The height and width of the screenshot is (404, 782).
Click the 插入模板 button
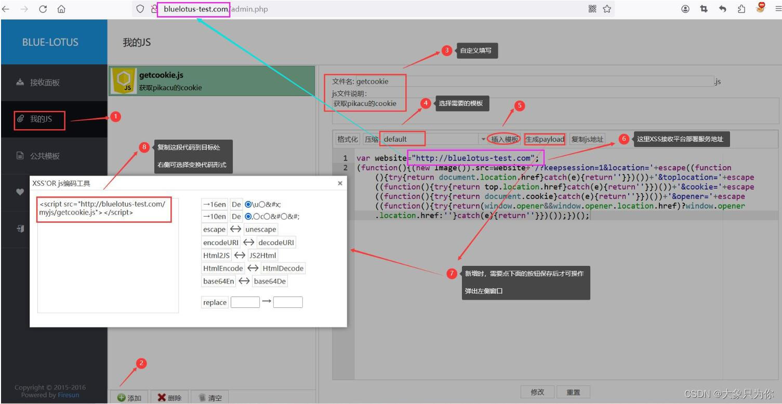pyautogui.click(x=505, y=139)
